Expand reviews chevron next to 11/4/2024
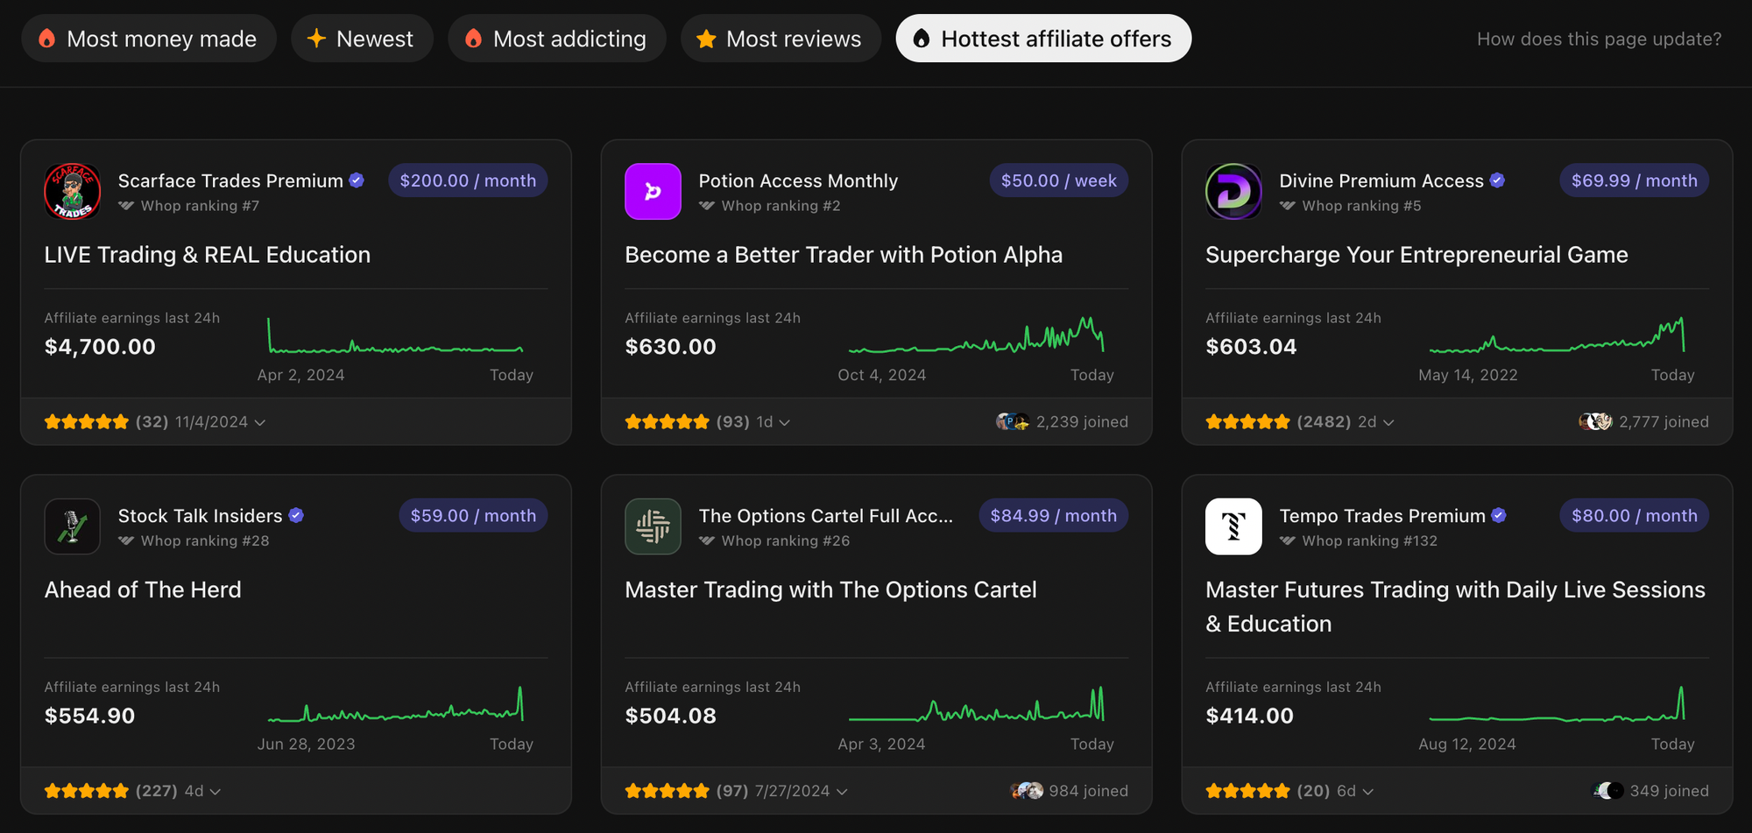1752x833 pixels. (x=260, y=422)
